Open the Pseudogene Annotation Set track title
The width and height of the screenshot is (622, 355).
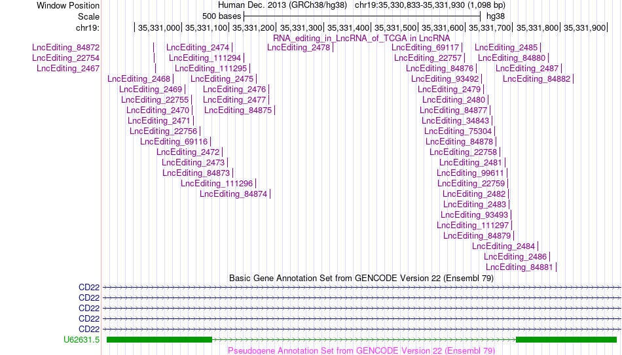361,350
